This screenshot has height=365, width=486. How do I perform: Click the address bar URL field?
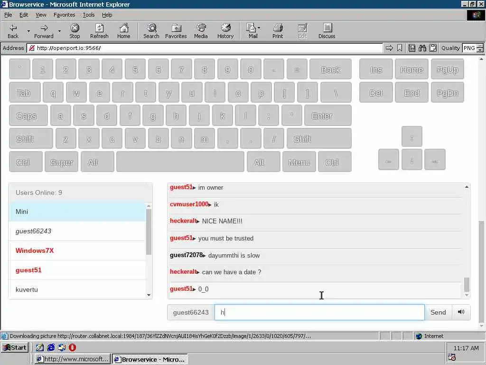point(205,48)
